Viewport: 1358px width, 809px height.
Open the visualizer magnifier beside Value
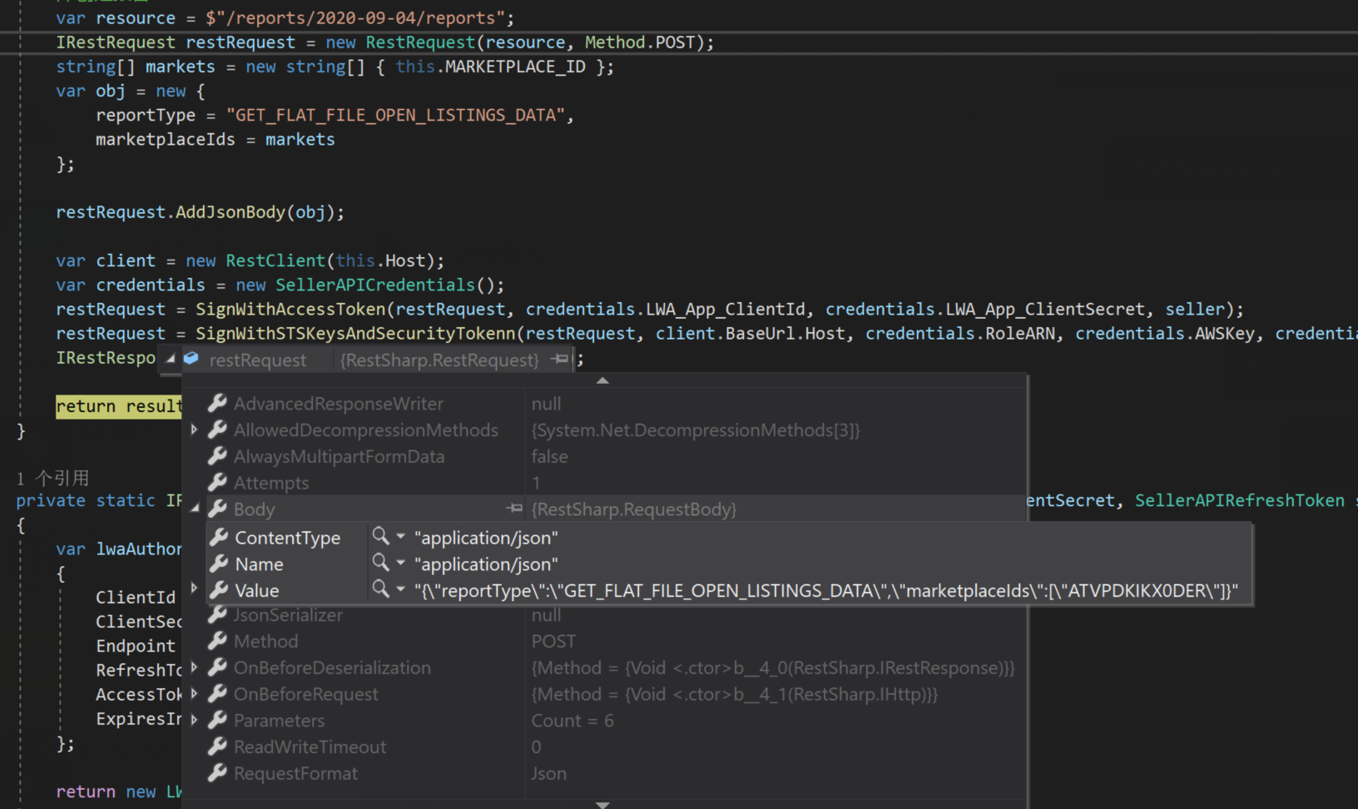coord(379,590)
